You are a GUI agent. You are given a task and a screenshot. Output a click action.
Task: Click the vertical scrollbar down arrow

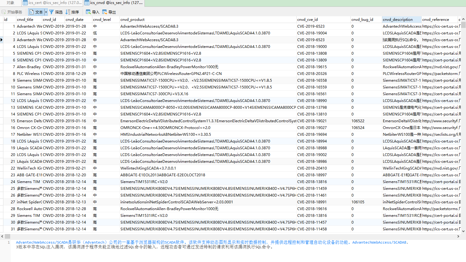pyautogui.click(x=463, y=231)
